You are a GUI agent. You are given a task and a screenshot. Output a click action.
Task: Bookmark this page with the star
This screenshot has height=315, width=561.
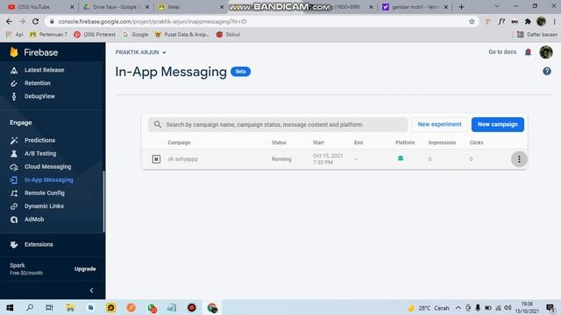click(472, 21)
